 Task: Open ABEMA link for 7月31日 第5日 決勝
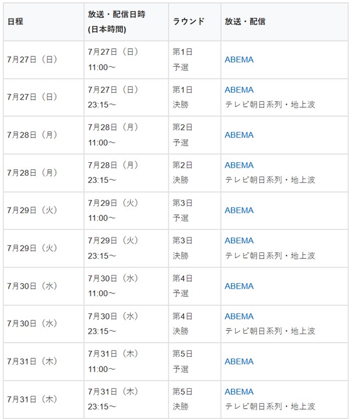[239, 392]
